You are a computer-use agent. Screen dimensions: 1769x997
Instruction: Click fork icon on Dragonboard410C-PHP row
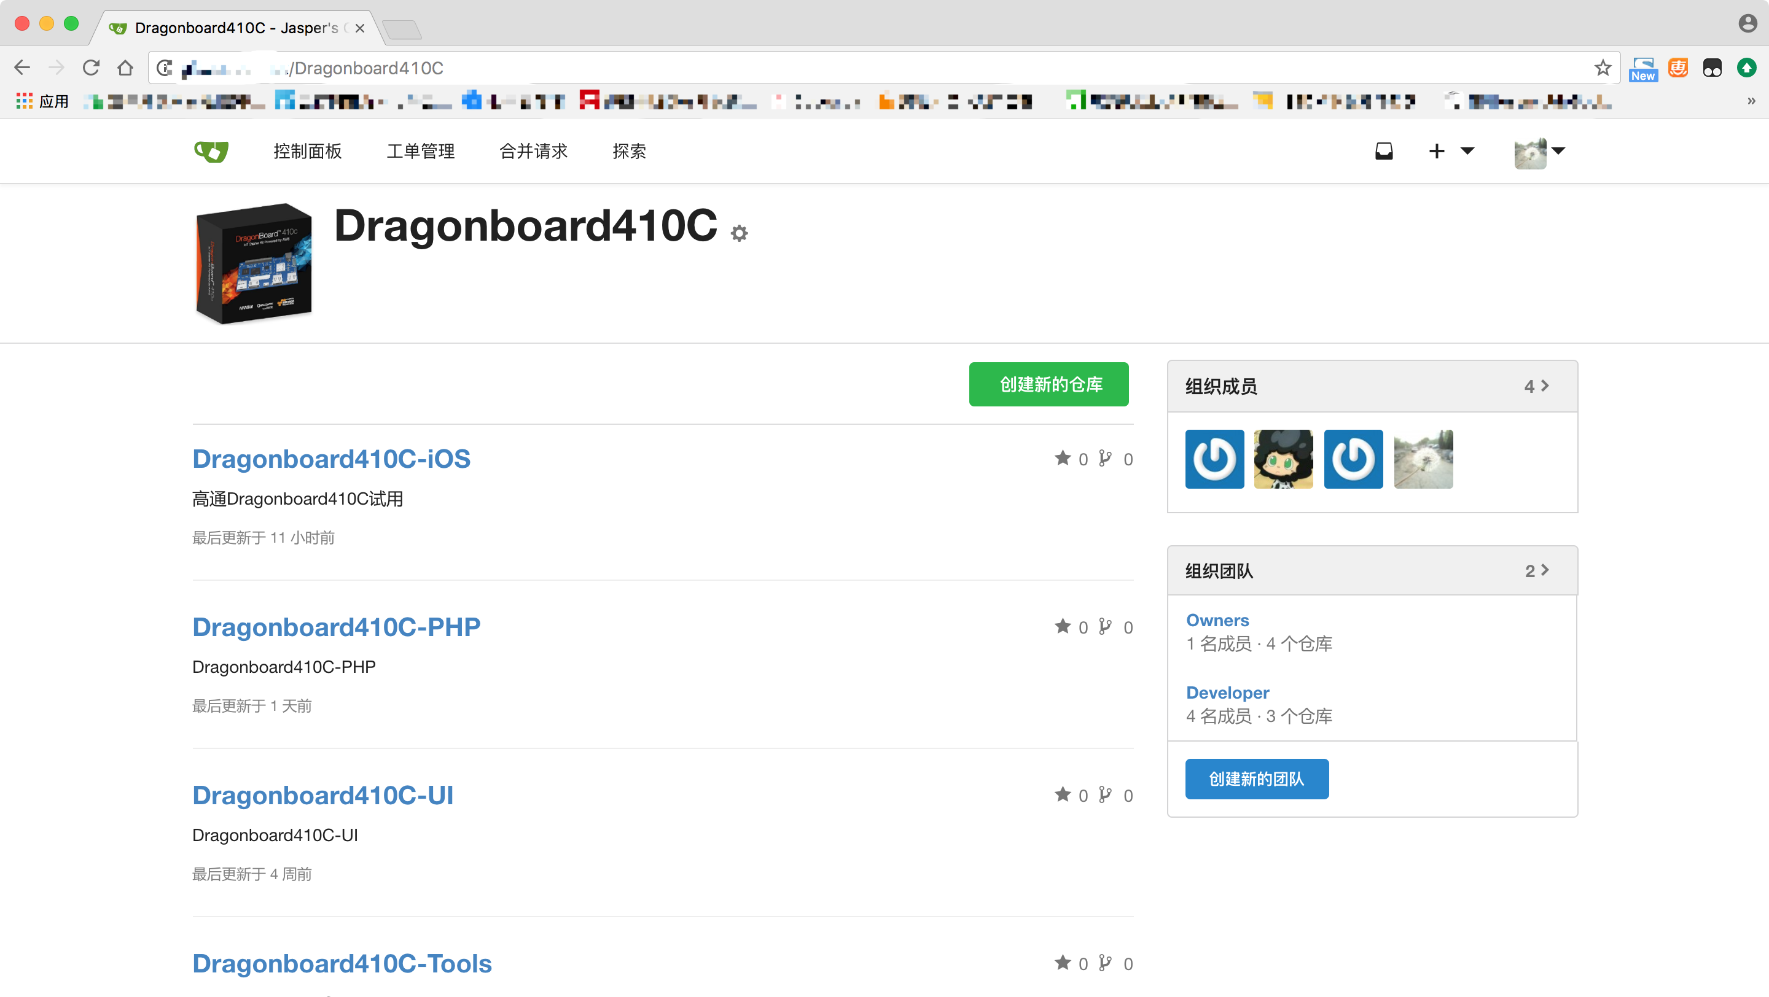click(1105, 626)
